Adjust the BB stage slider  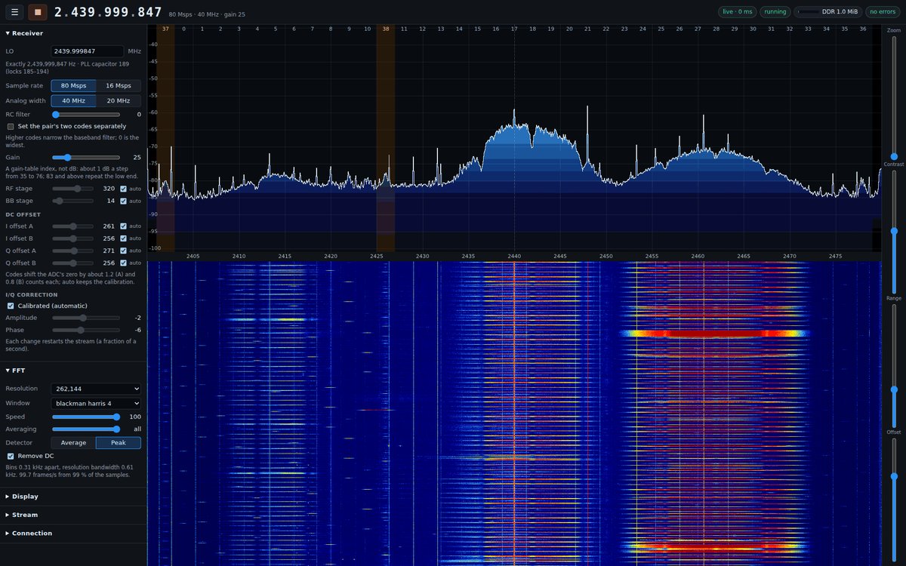pyautogui.click(x=73, y=201)
